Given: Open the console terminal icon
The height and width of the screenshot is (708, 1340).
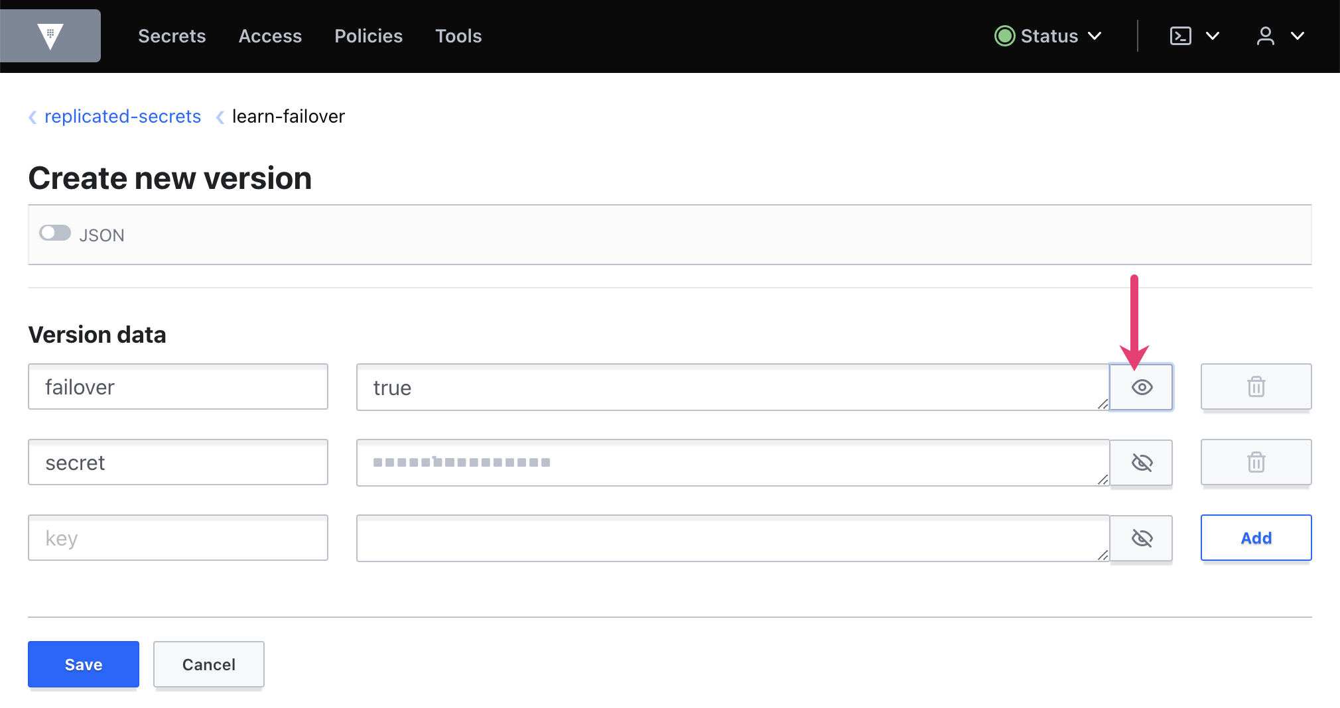Looking at the screenshot, I should pyautogui.click(x=1181, y=36).
